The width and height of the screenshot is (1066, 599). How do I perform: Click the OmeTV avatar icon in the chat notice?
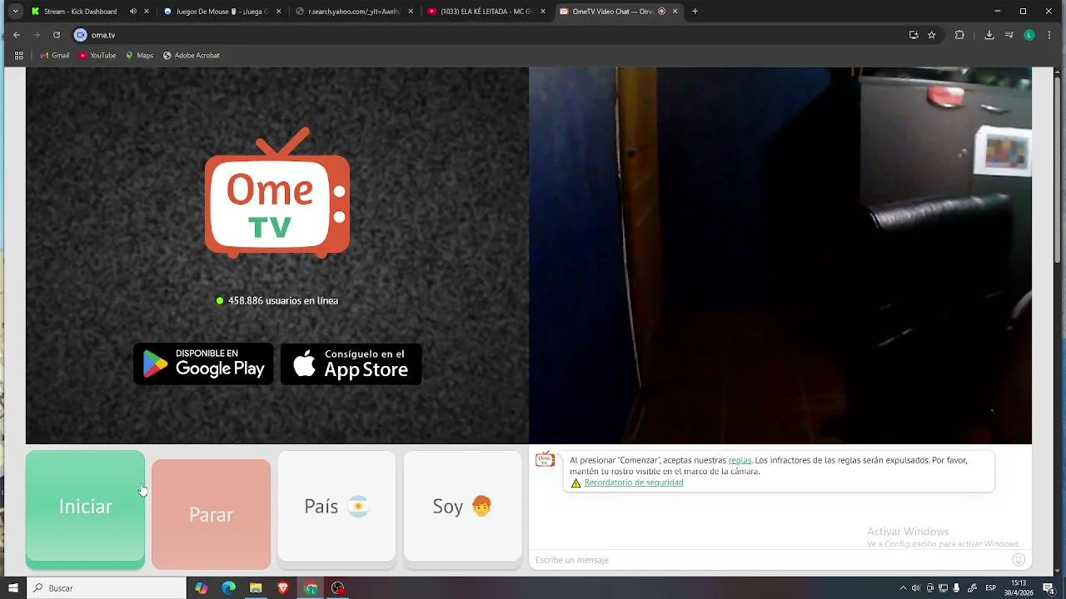(x=545, y=459)
